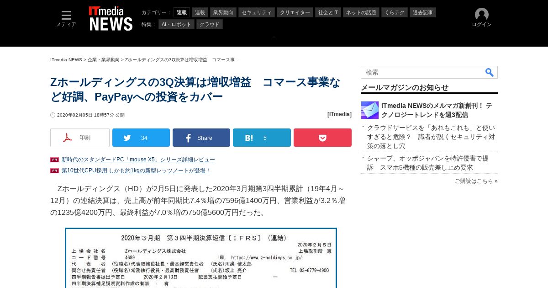
Task: Open the 業界動向 category
Action: 223,12
